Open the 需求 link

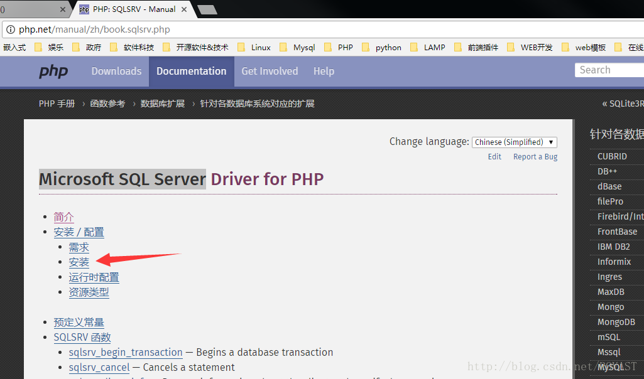[79, 247]
